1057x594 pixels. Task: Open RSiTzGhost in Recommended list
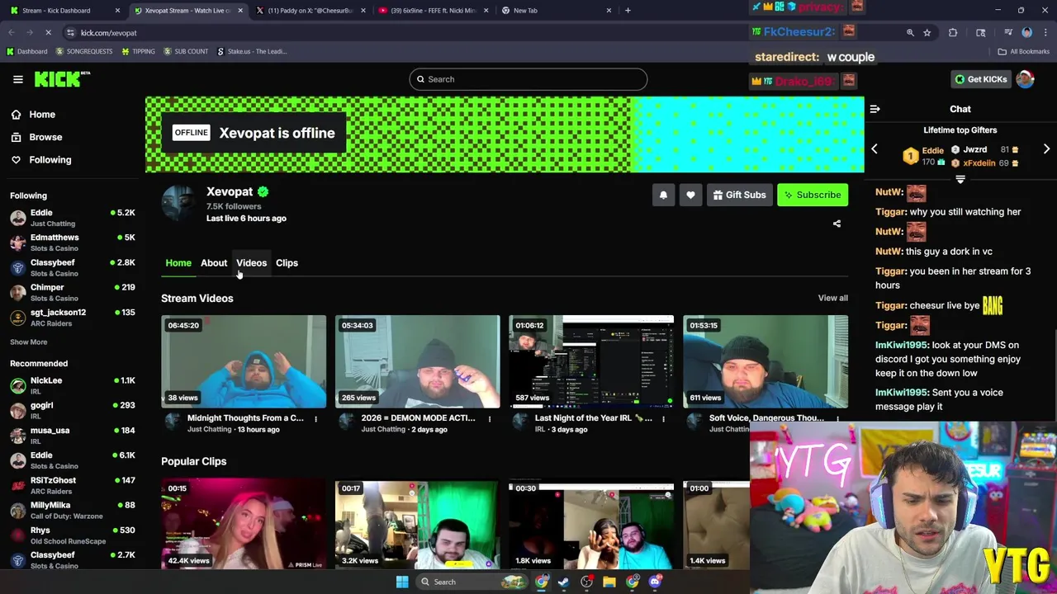pos(72,485)
